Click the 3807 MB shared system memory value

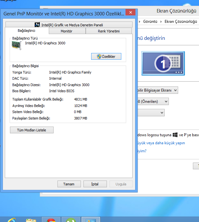coord(81,118)
